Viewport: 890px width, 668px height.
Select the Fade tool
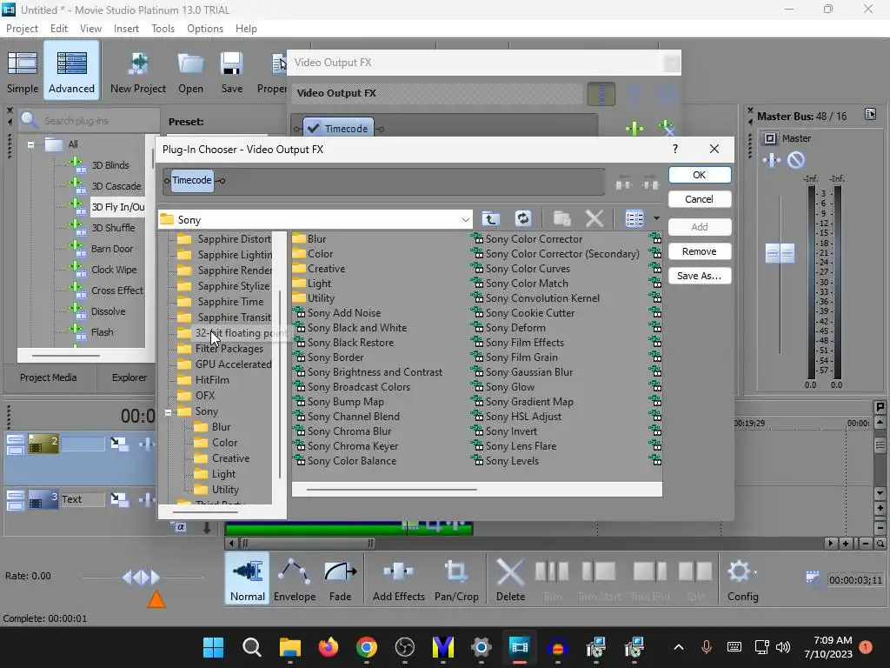340,578
